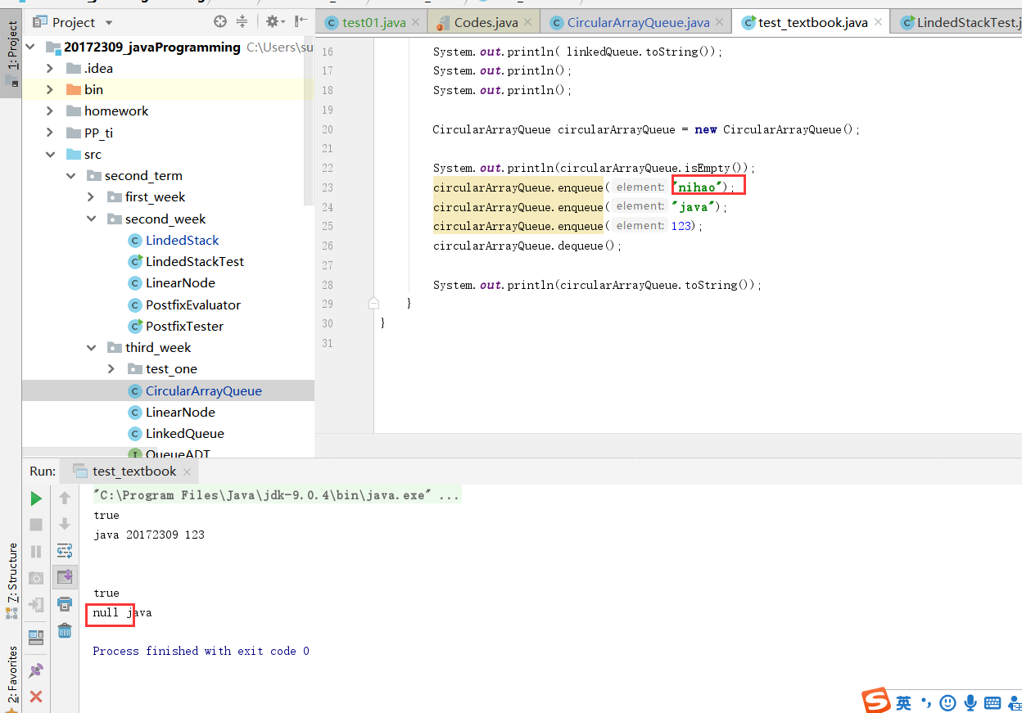Open Sogou emoji smiley panel

pos(947,702)
